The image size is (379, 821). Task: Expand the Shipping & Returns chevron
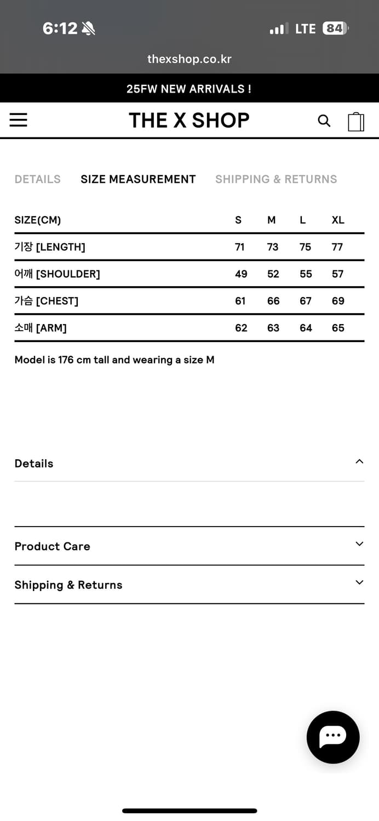coord(359,582)
